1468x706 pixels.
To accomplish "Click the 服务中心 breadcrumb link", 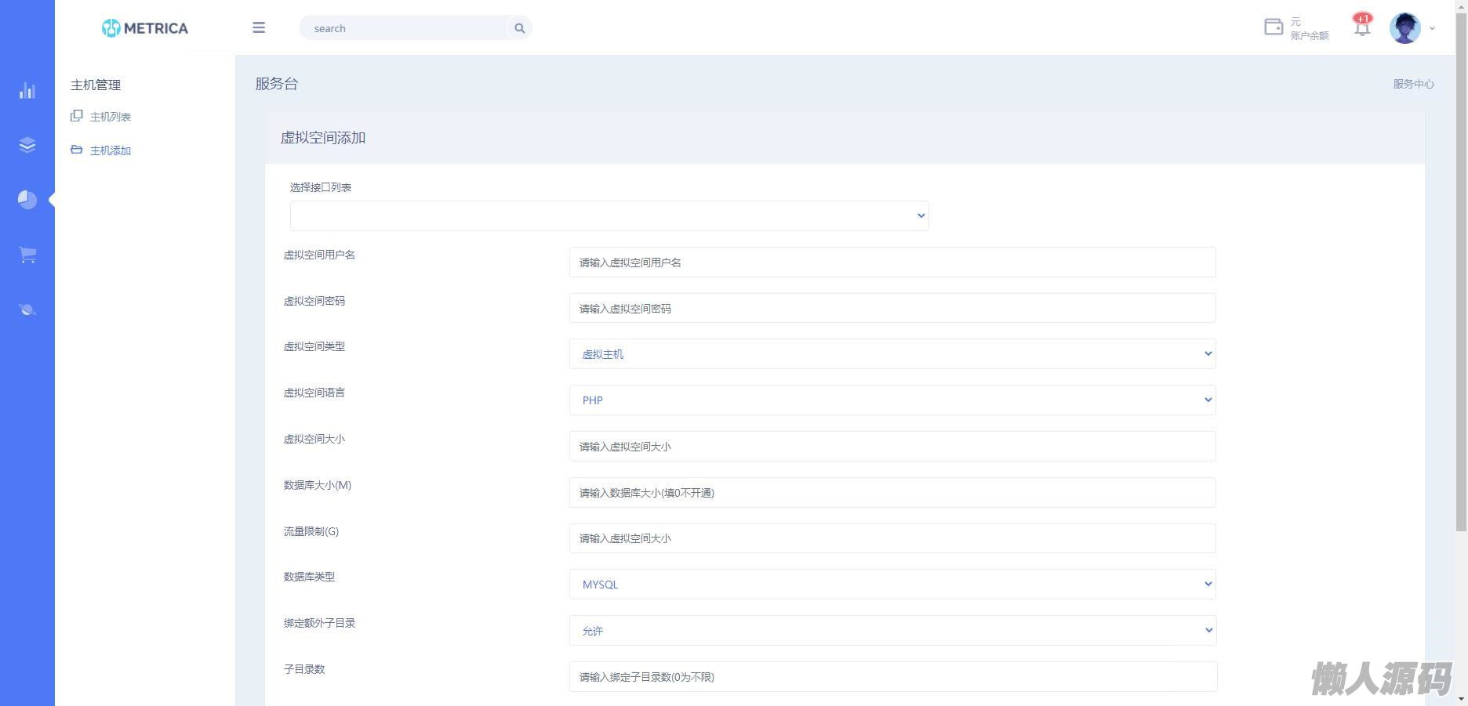I will tap(1413, 84).
